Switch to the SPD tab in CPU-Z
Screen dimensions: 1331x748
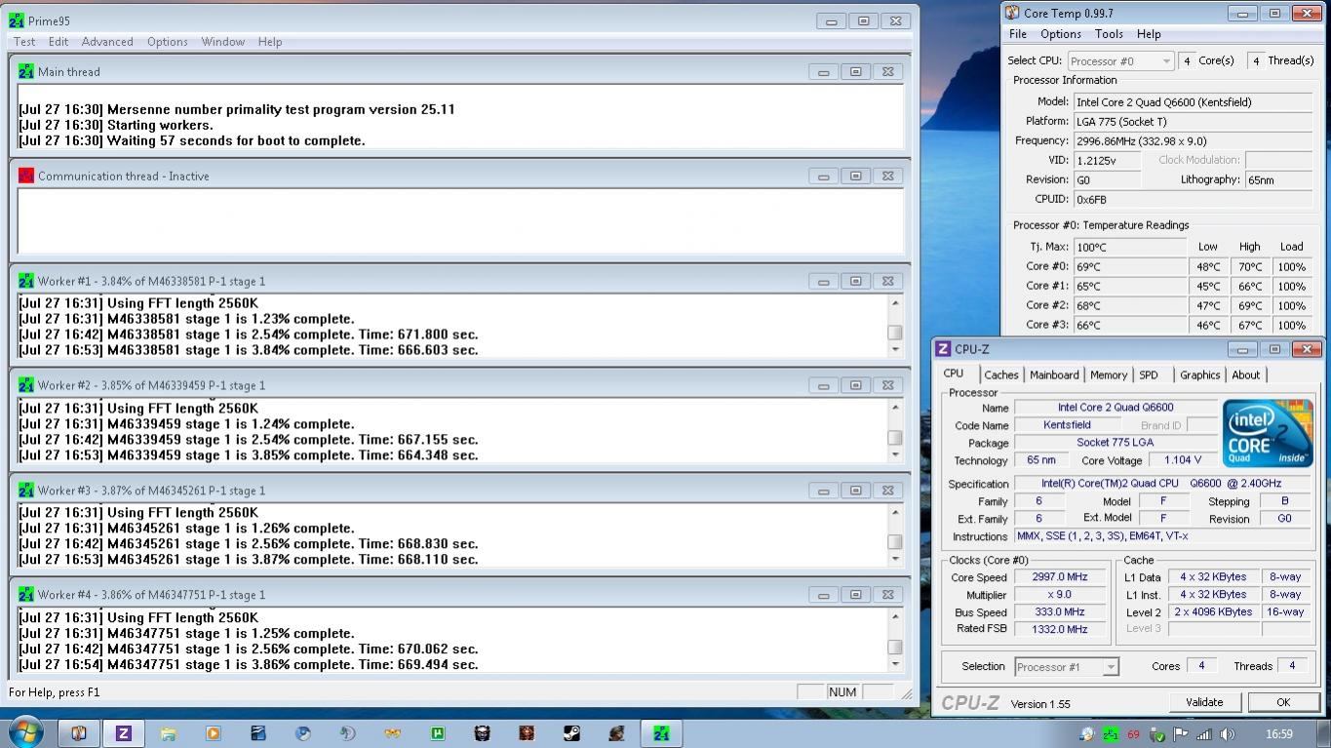click(x=1149, y=375)
